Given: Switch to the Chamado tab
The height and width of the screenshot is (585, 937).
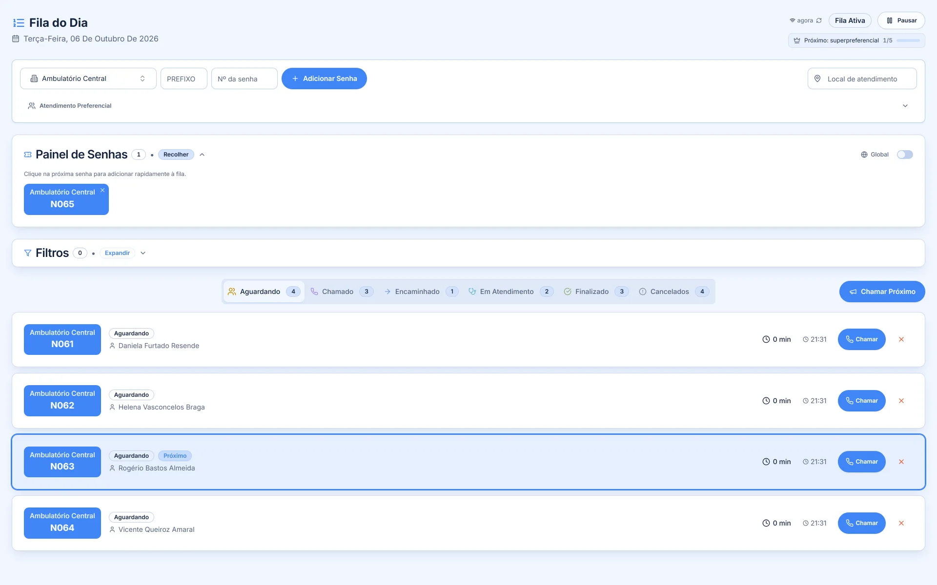Looking at the screenshot, I should click(342, 292).
